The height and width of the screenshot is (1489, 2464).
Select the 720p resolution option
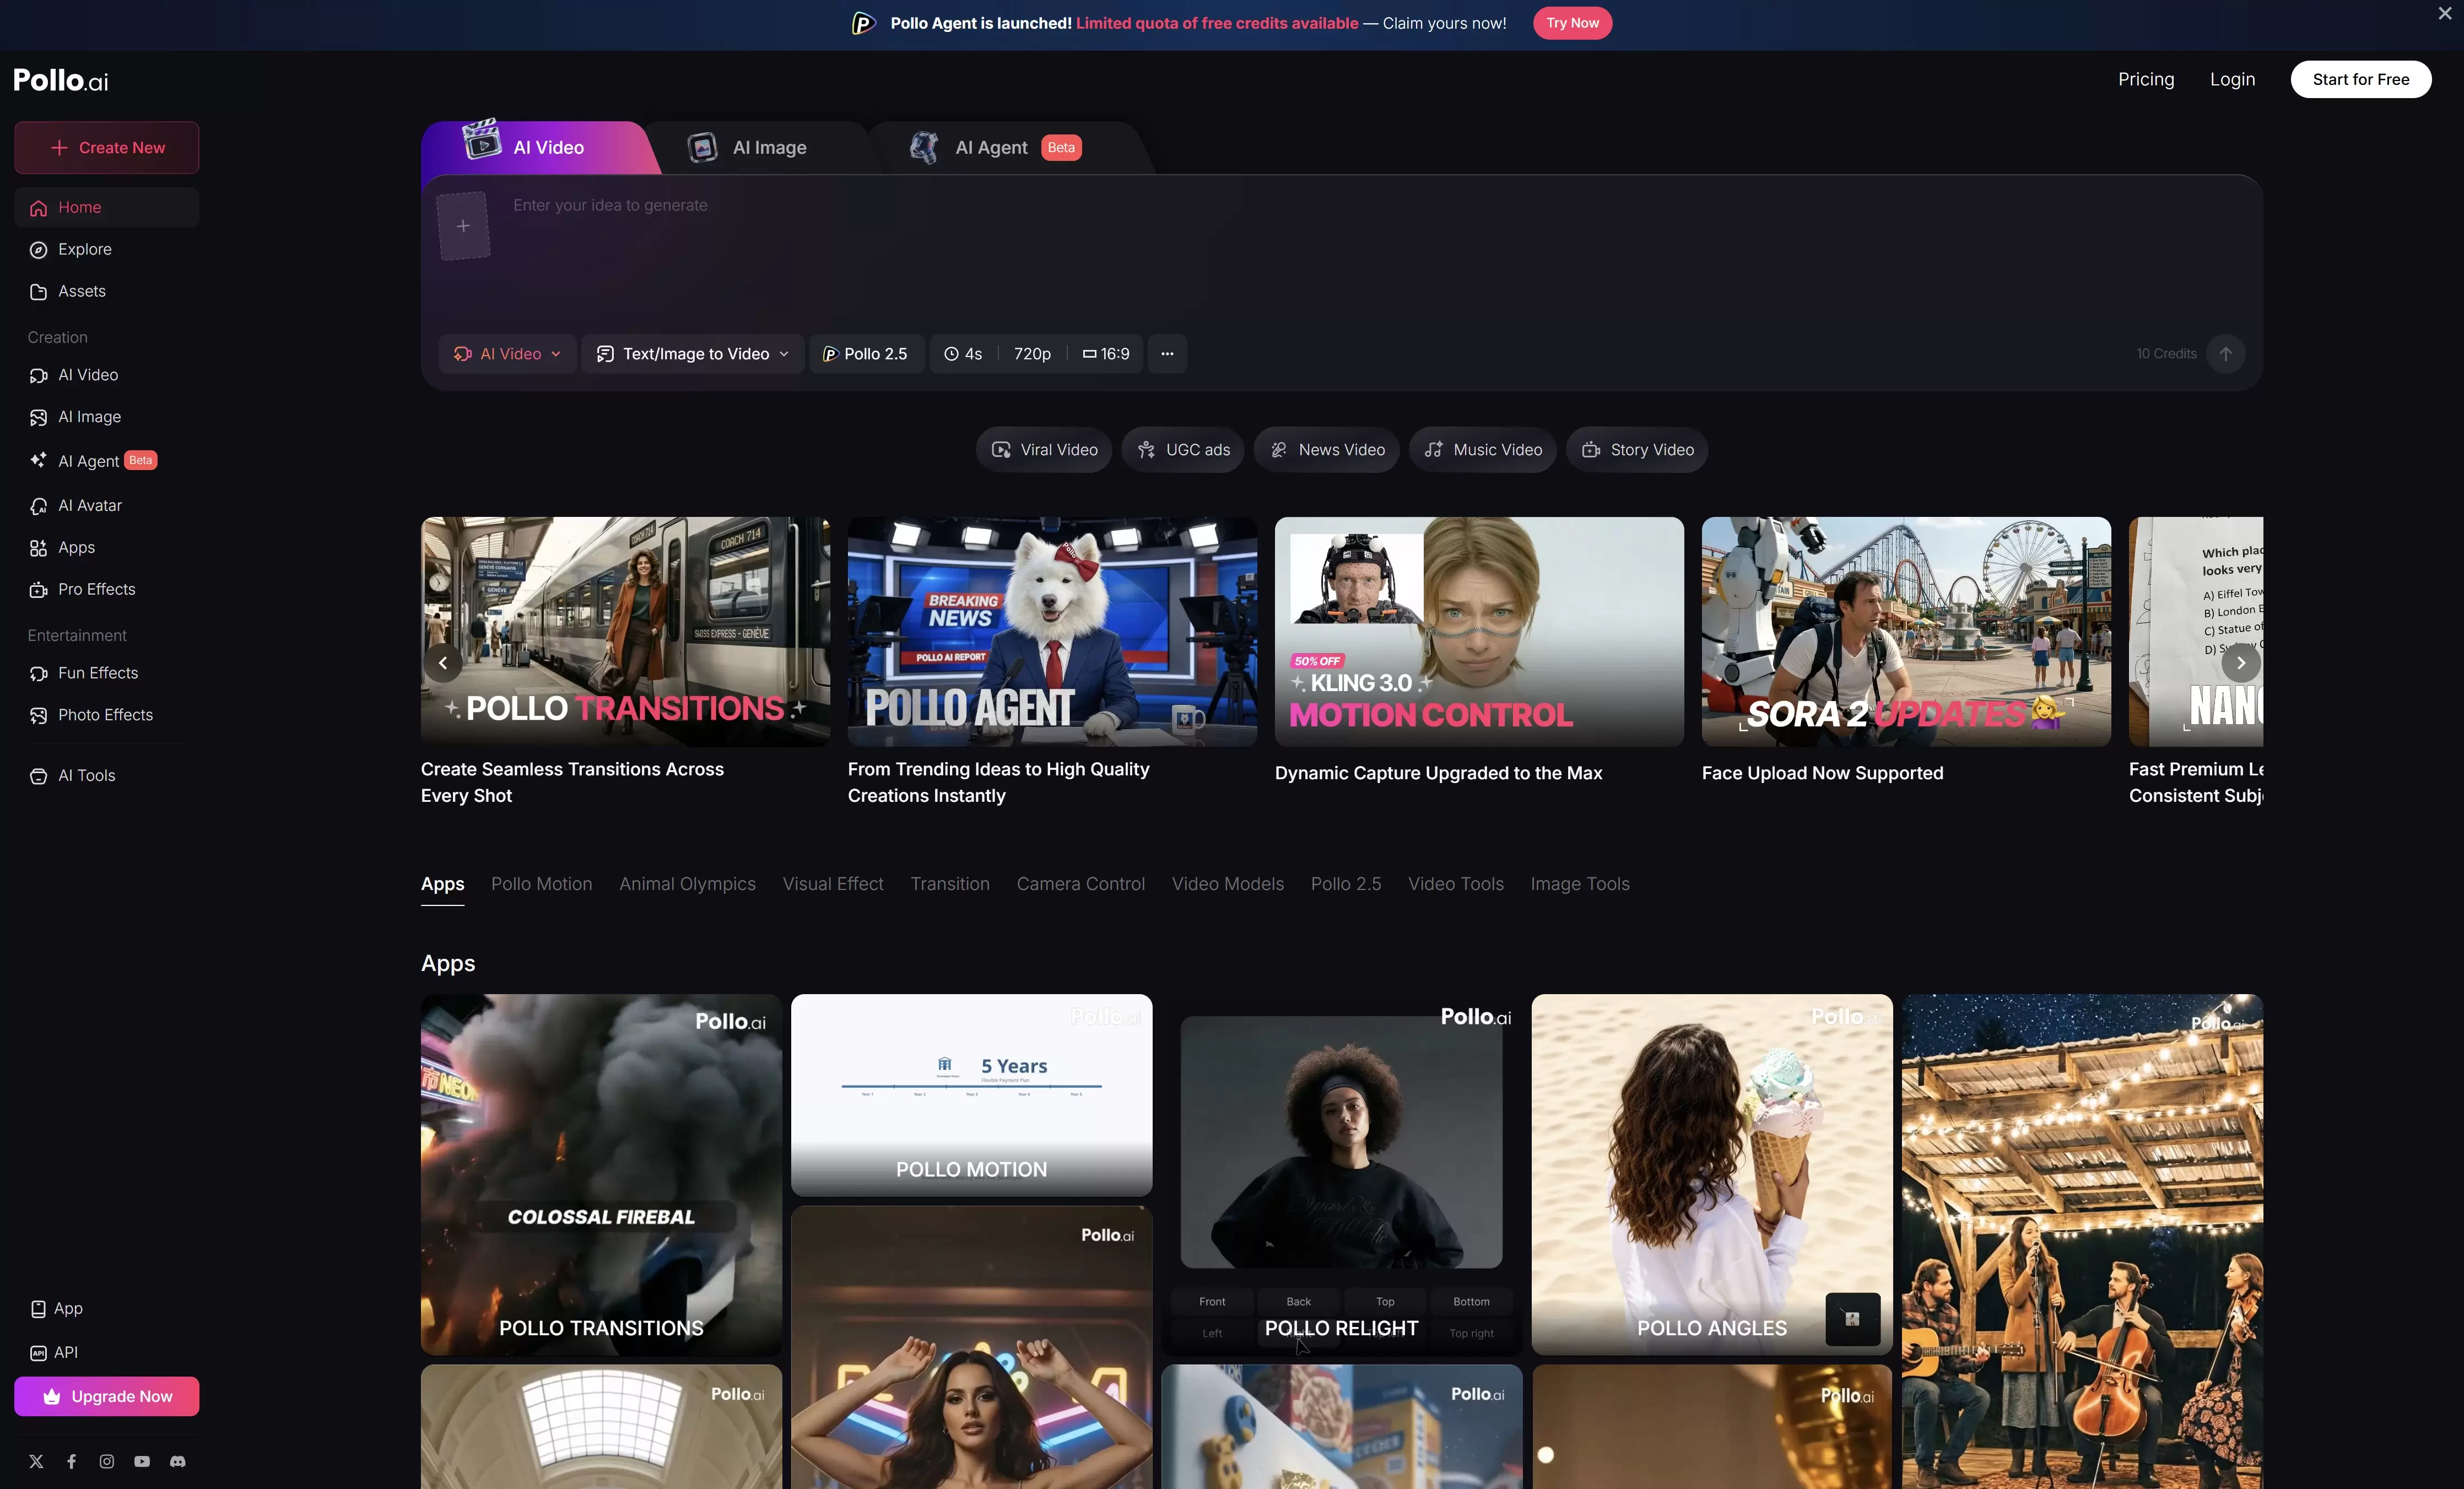[1032, 354]
